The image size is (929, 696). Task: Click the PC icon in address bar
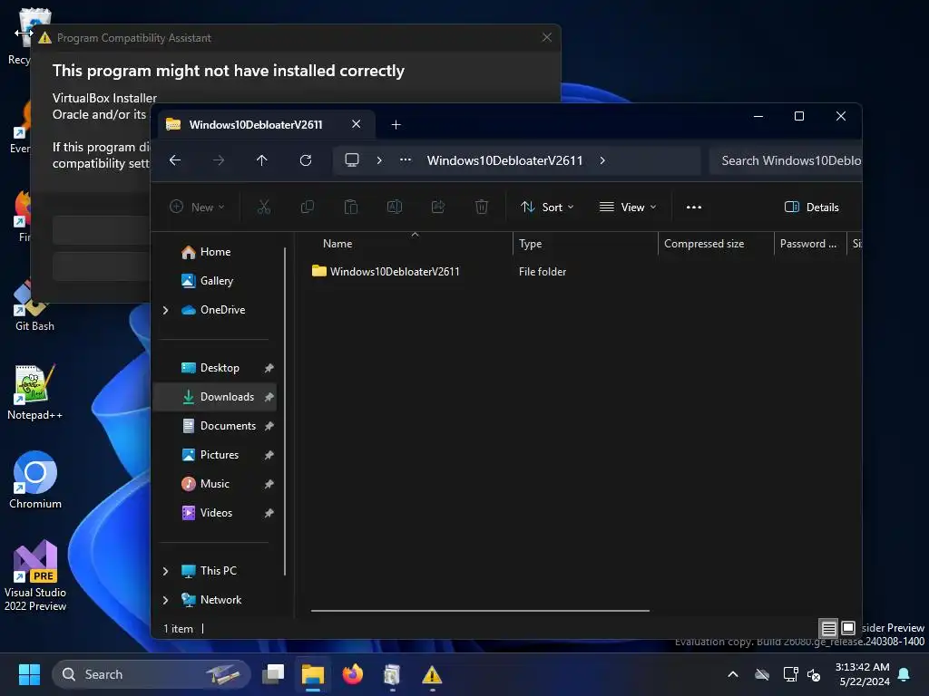click(352, 160)
